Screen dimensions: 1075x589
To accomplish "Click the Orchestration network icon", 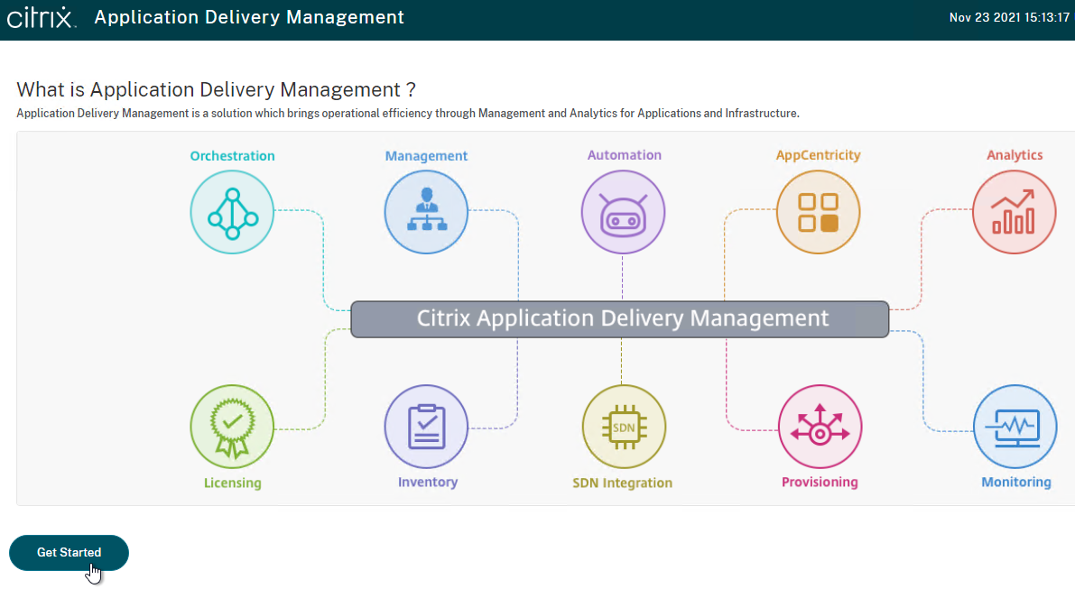I will point(232,212).
